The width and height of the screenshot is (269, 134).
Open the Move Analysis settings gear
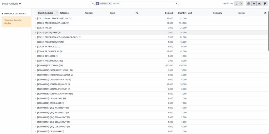[x=20, y=4]
